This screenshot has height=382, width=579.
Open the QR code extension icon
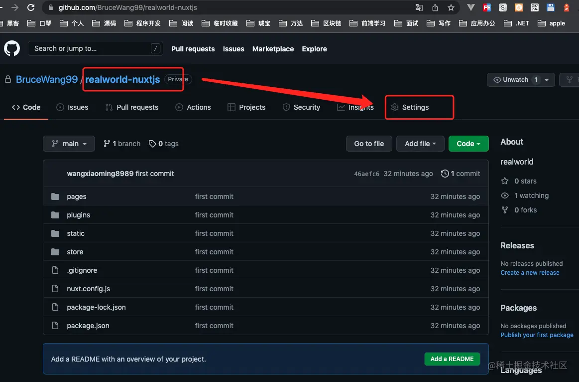[534, 7]
